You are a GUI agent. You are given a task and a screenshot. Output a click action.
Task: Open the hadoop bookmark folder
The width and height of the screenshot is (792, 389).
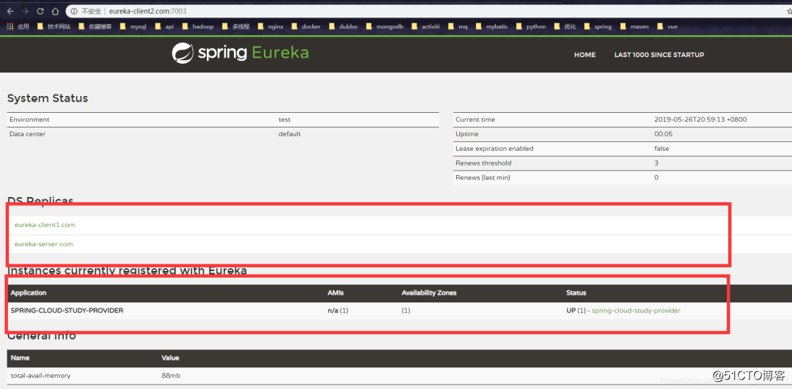click(x=198, y=27)
